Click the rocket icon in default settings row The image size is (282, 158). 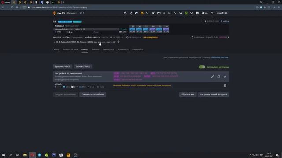pyautogui.click(x=225, y=76)
